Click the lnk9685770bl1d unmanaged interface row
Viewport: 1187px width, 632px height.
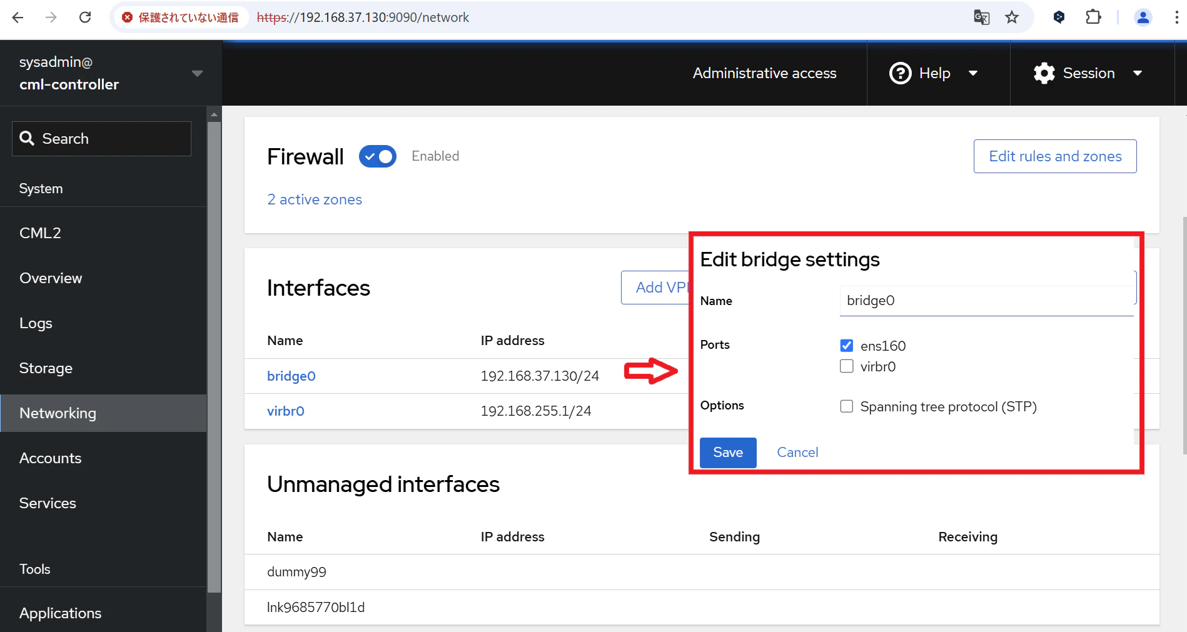[702, 607]
